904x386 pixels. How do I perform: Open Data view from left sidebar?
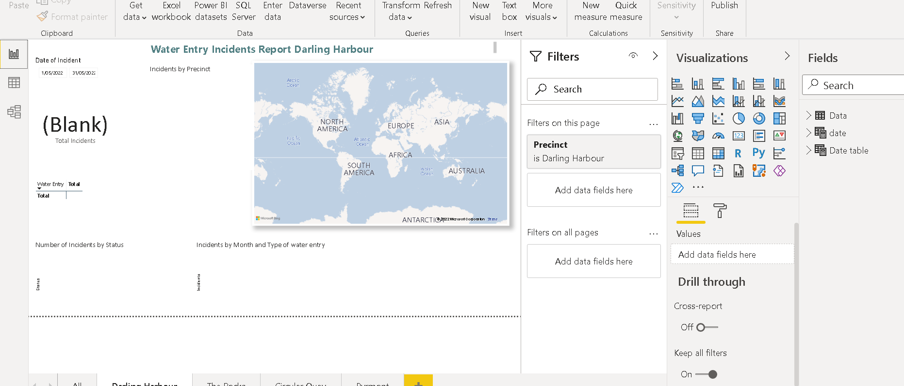pos(14,83)
